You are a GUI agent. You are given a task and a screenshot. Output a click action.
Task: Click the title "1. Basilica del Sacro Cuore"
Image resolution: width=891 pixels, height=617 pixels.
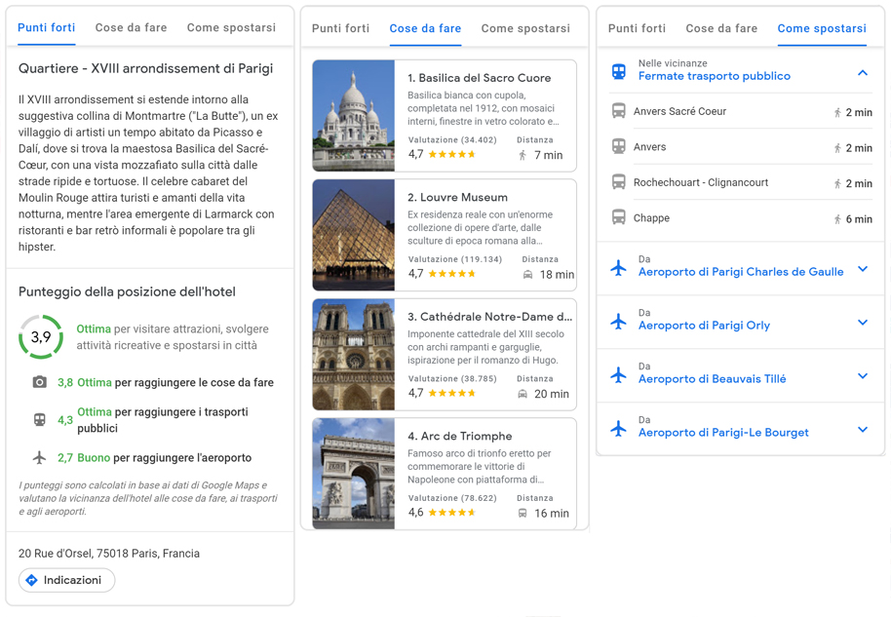click(x=479, y=78)
